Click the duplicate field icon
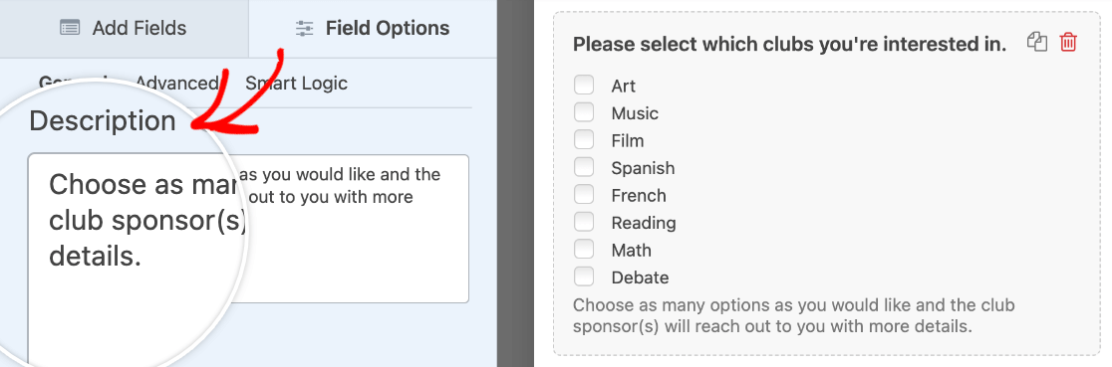1112x367 pixels. pyautogui.click(x=1037, y=43)
